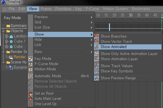Click the Show Key Symbols icon

97,71
